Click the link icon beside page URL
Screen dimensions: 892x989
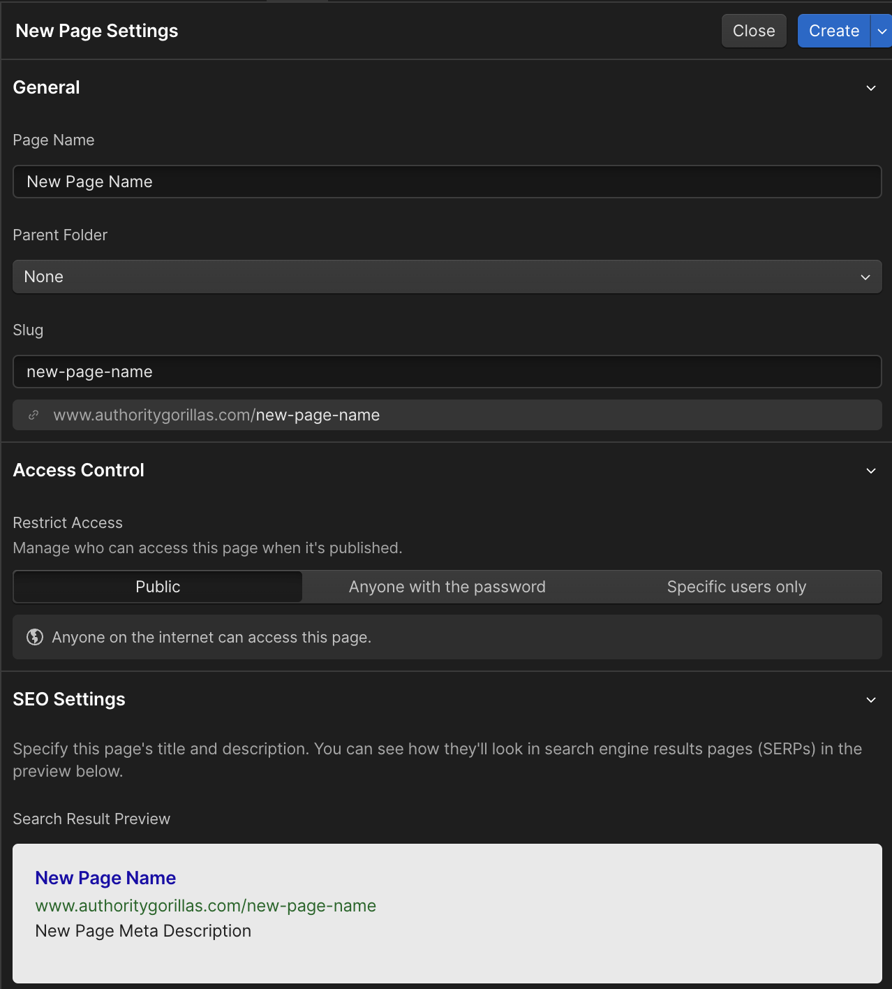point(33,415)
